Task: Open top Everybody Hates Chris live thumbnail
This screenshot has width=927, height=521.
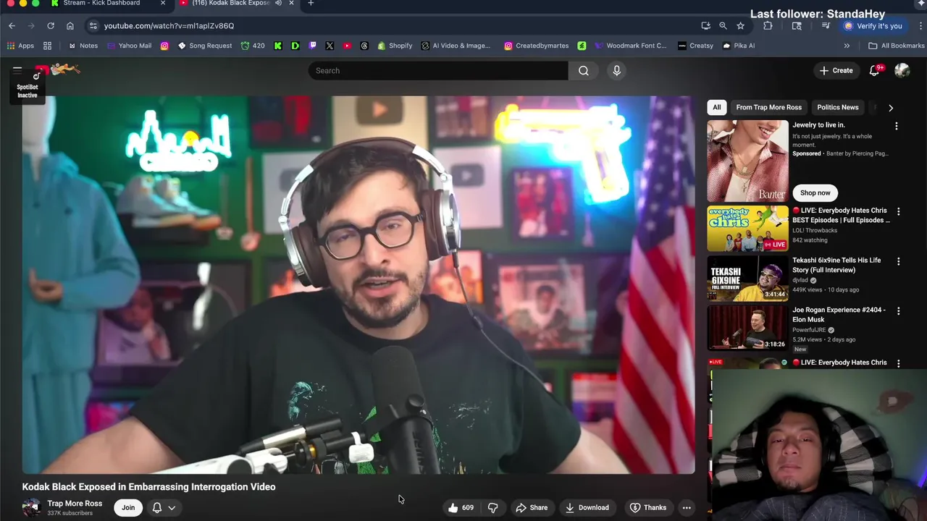Action: [747, 228]
